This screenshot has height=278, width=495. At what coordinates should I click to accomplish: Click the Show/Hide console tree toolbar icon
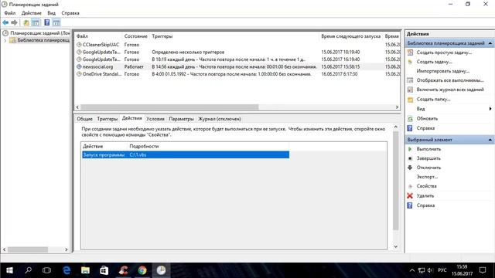(x=36, y=22)
